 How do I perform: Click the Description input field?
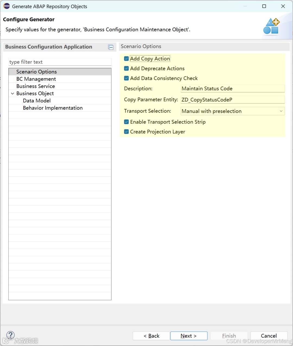click(x=233, y=89)
